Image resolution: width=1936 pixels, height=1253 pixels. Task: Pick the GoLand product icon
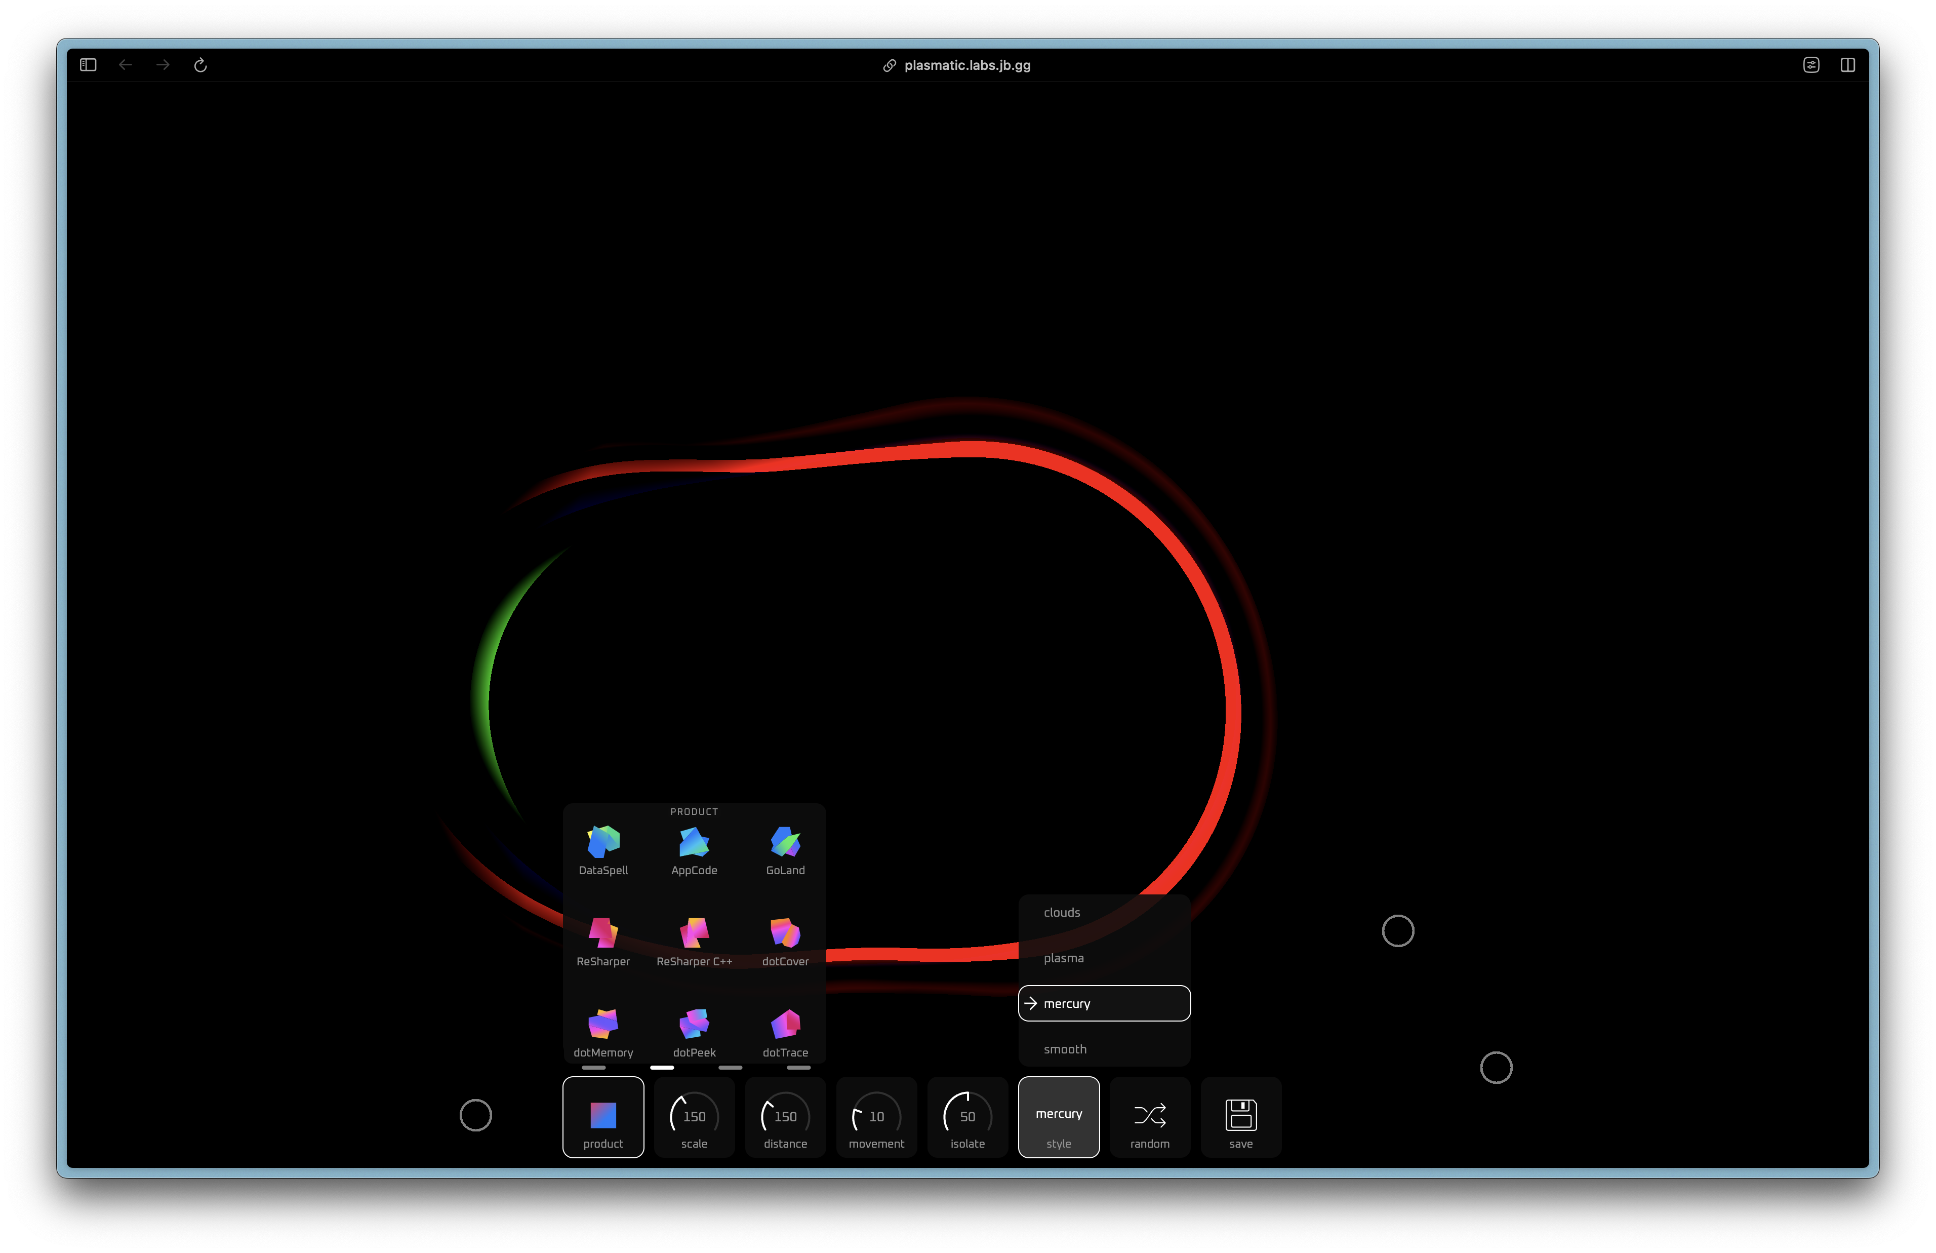(785, 842)
